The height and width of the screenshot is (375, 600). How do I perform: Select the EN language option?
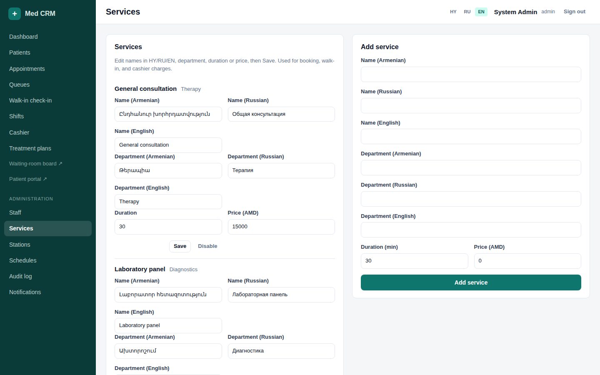[x=481, y=12]
